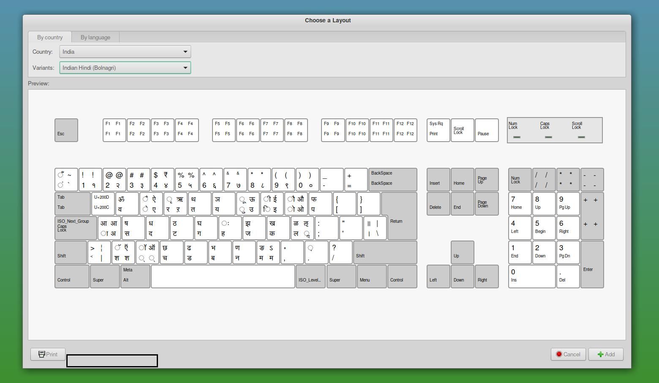Viewport: 659px width, 383px height.
Task: Click the Caps Lock indicator light
Action: 548,137
